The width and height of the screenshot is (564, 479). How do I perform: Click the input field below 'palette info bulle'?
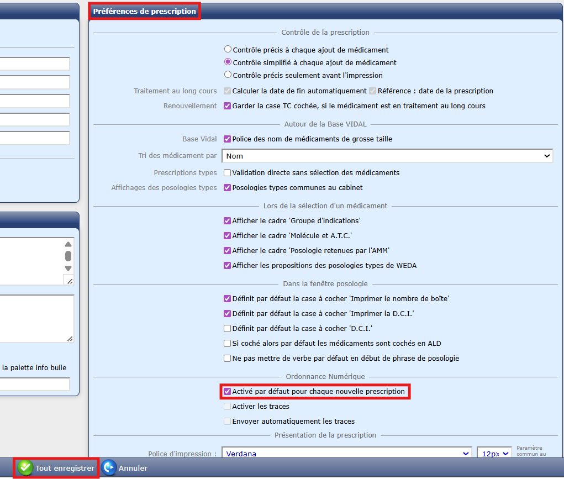click(x=34, y=384)
